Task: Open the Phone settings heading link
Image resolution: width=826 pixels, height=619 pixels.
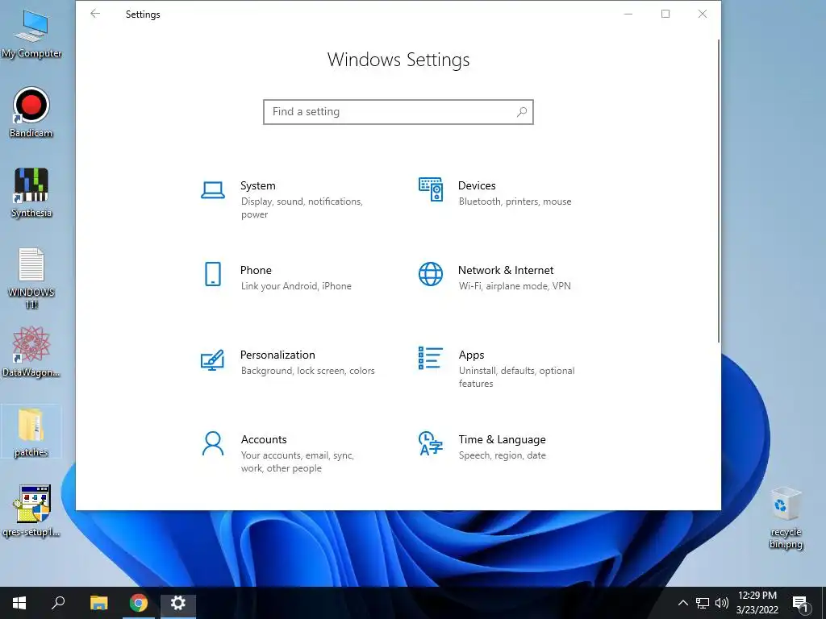Action: (256, 270)
